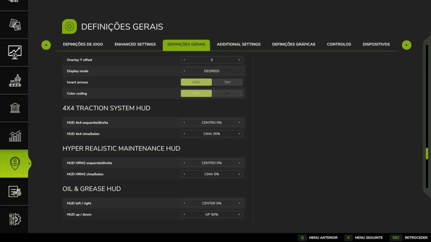
Task: Click left arrow for HUD up / down
Action: point(184,214)
